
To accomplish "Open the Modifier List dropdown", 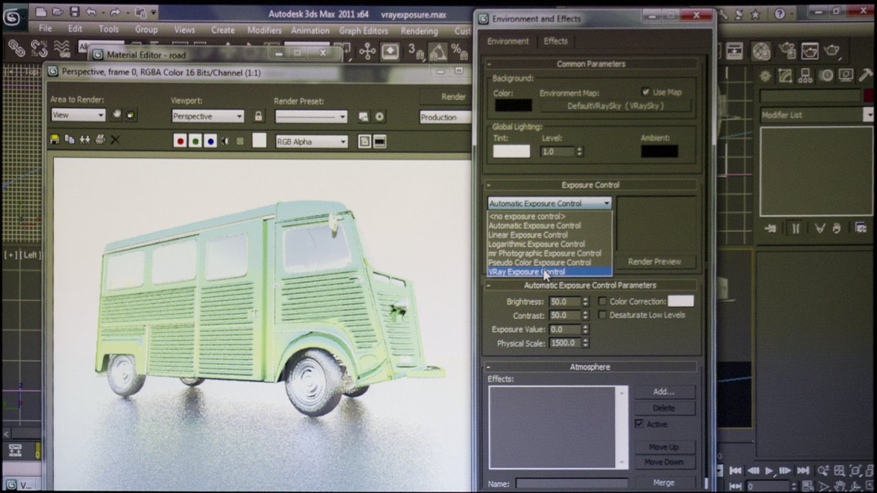I will 817,115.
